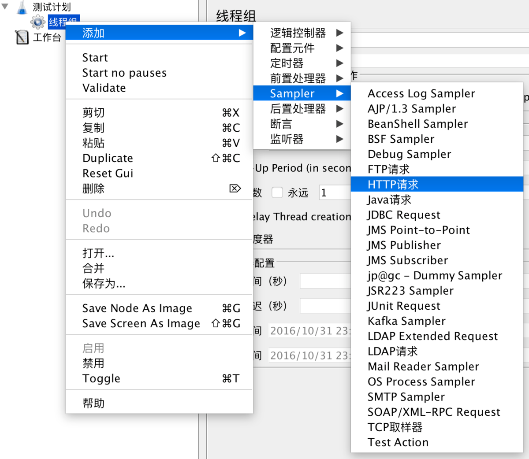Image resolution: width=529 pixels, height=459 pixels.
Task: Select the 工作台 tree item
Action: point(47,37)
